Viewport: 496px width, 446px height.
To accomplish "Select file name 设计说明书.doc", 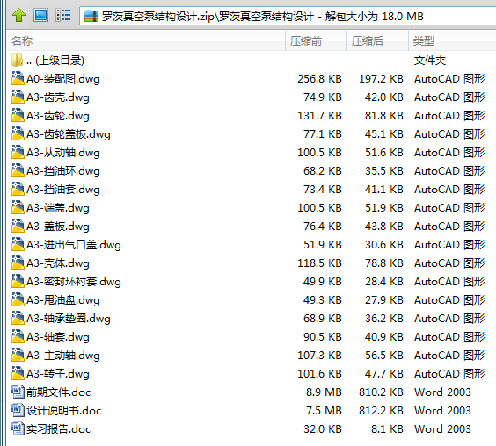I will [63, 411].
